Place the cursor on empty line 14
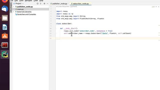Viewport: 160px width, 90px height. 108,38
